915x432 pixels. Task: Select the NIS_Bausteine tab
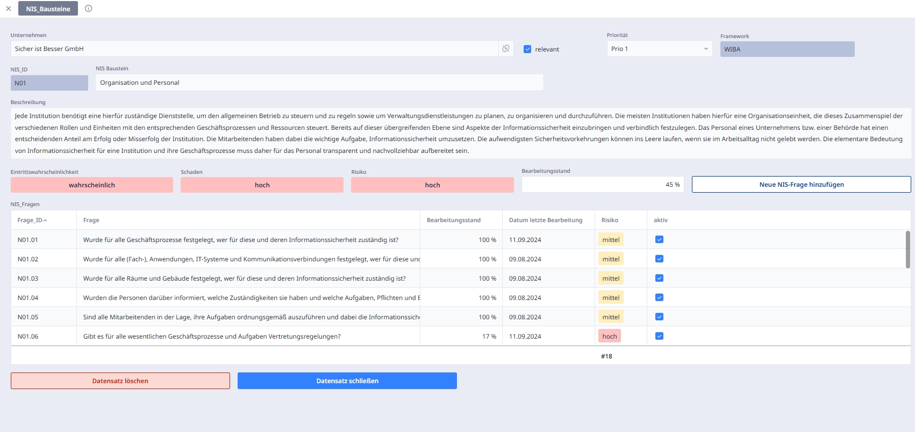48,9
